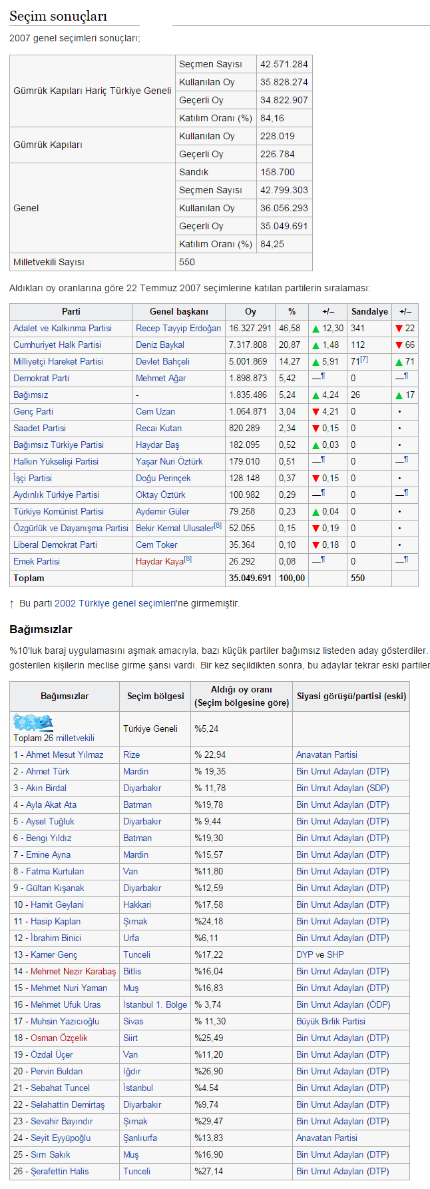Click green up arrow beside 12,30
This screenshot has height=1189, width=430.
316,329
